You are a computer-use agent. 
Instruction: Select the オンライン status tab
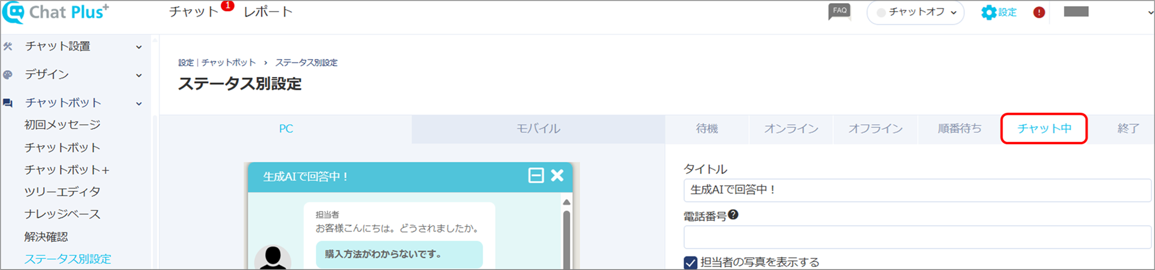point(791,129)
